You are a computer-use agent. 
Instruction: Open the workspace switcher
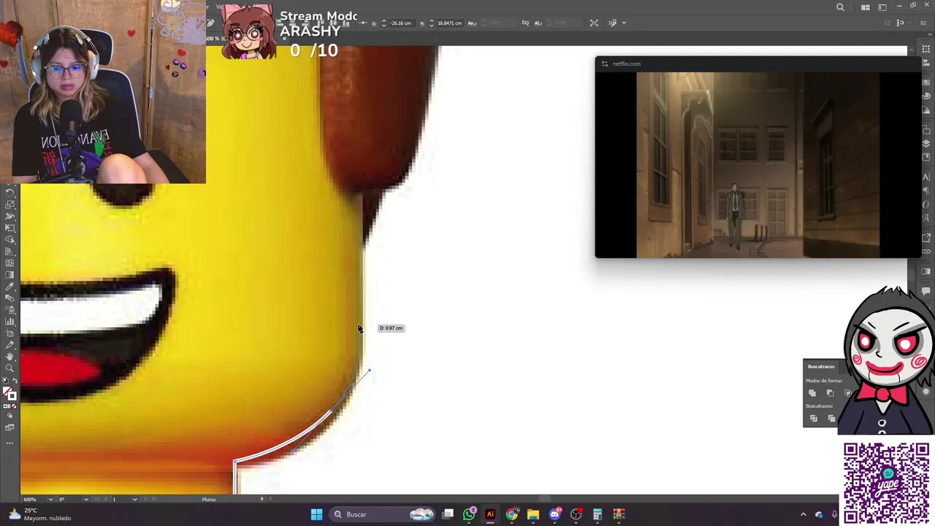tap(882, 7)
